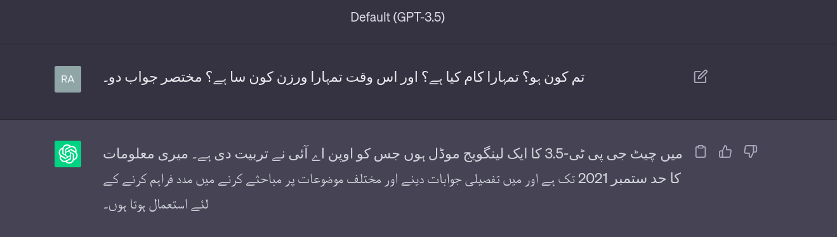The width and height of the screenshot is (837, 237).
Task: Click the RA user avatar
Action: point(68,79)
